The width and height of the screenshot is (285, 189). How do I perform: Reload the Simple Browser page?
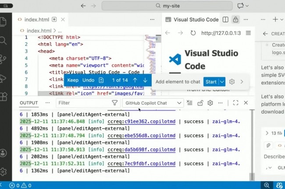[x=193, y=33]
